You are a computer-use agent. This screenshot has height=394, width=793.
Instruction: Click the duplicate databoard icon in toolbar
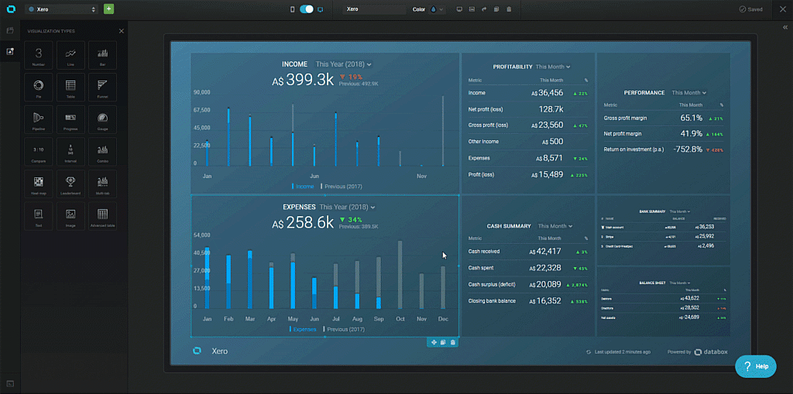tap(496, 9)
